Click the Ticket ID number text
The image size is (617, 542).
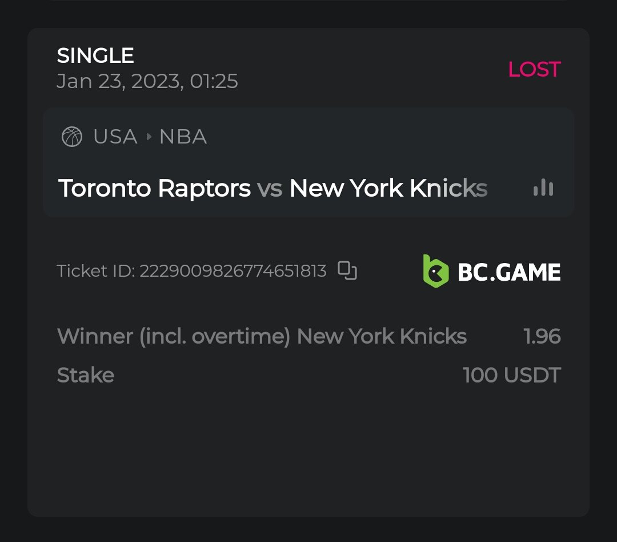[x=233, y=271]
